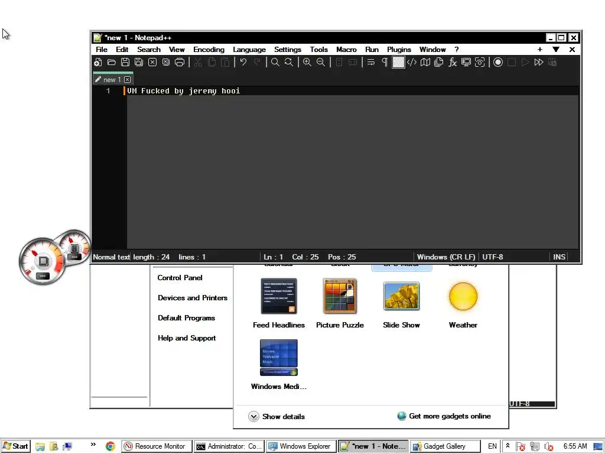Click the monitor-shaped icon after Function List

coord(466,62)
